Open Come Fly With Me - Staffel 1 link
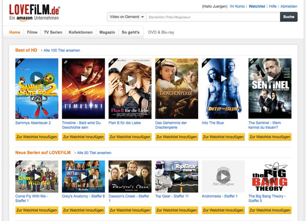 tap(32, 198)
